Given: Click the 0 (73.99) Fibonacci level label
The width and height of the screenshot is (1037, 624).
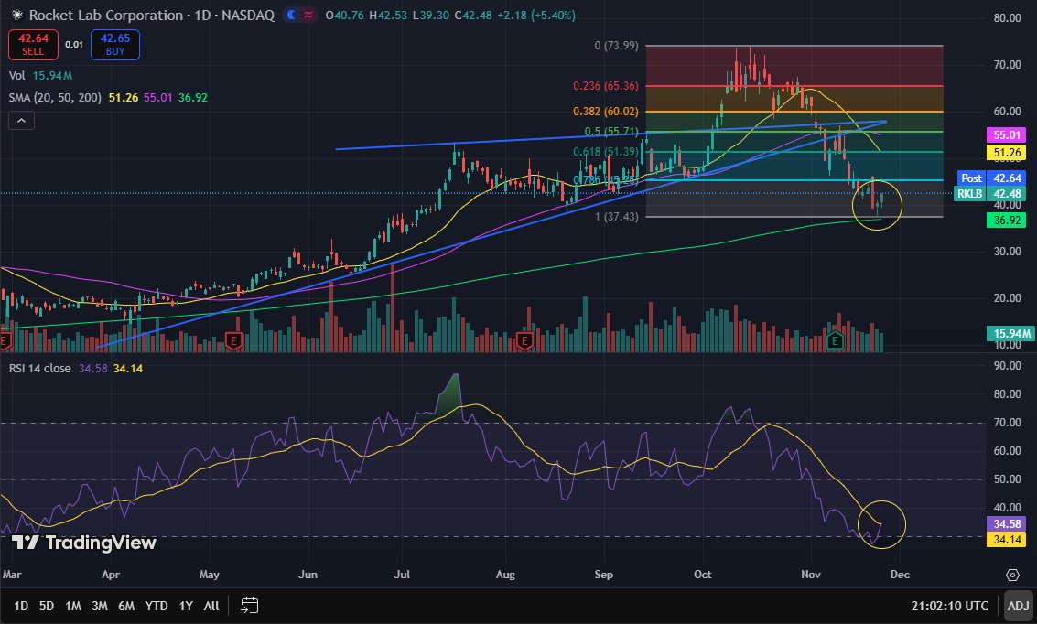Looking at the screenshot, I should point(616,46).
